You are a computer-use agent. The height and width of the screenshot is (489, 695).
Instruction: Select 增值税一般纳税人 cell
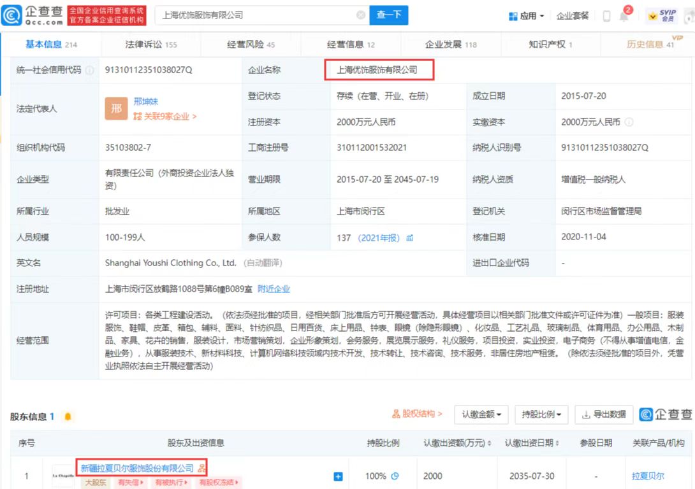pyautogui.click(x=593, y=180)
